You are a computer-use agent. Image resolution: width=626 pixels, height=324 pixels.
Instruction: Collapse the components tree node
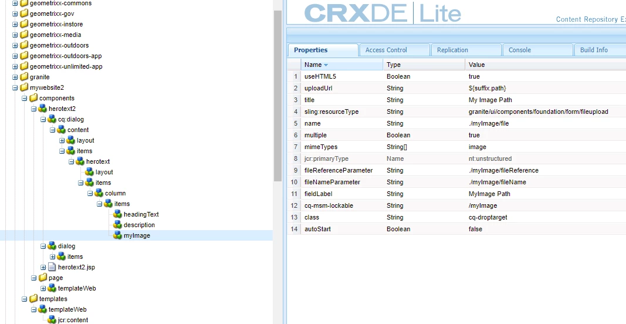(25, 98)
